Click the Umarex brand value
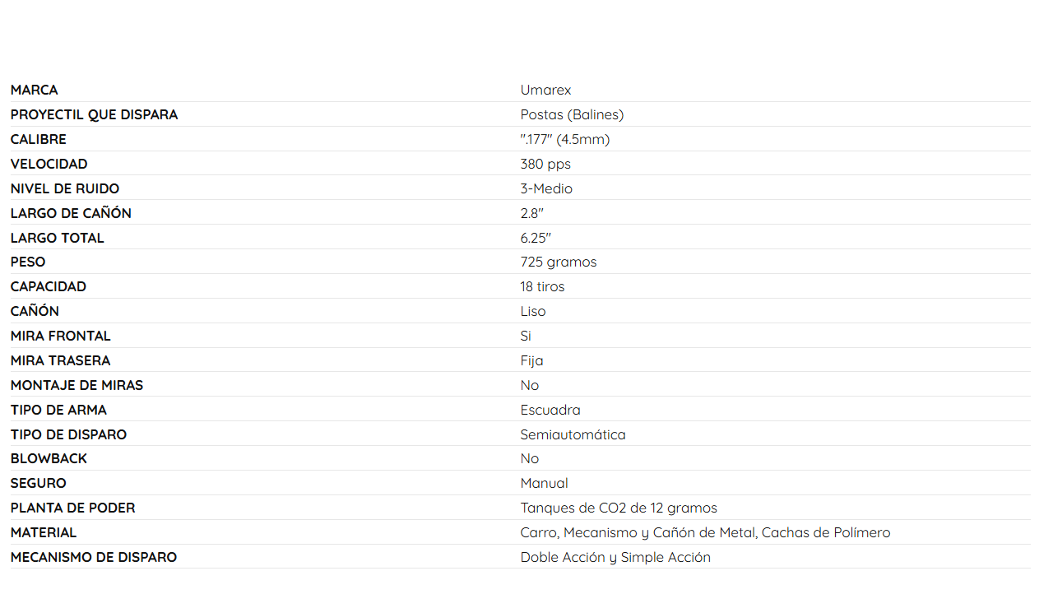This screenshot has width=1053, height=608. 545,90
